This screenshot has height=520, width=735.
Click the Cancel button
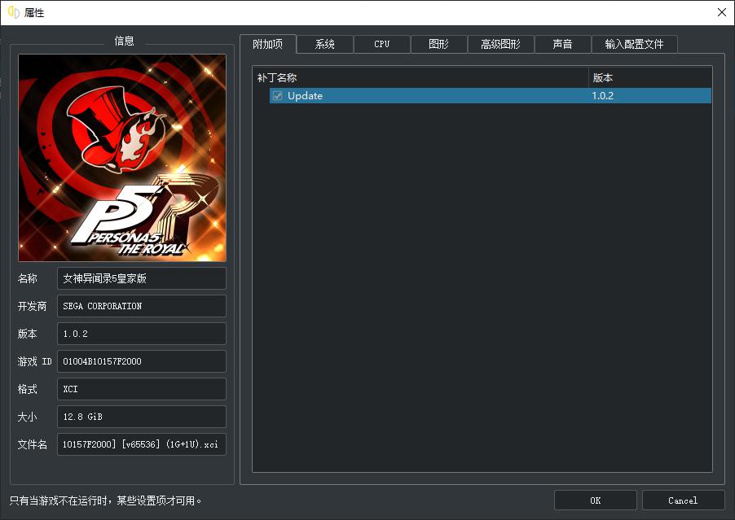point(683,500)
